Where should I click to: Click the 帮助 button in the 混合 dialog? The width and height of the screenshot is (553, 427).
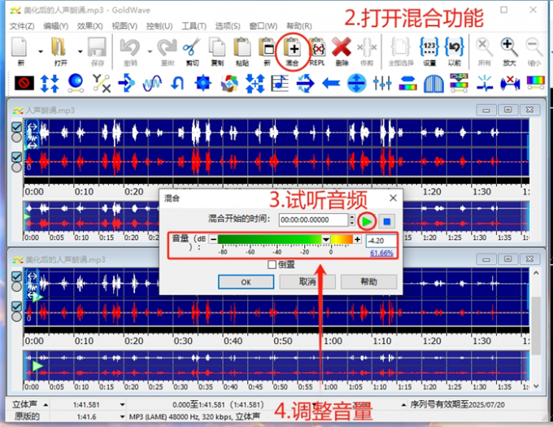click(x=369, y=282)
